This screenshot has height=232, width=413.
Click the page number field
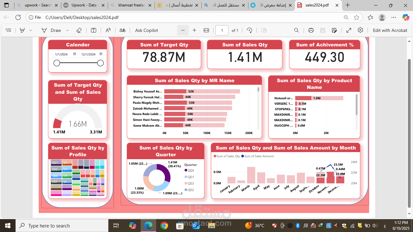pos(222,30)
